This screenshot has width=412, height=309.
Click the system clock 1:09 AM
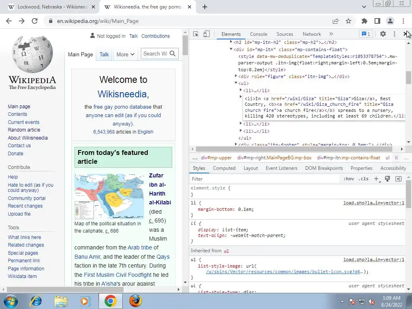click(x=391, y=298)
